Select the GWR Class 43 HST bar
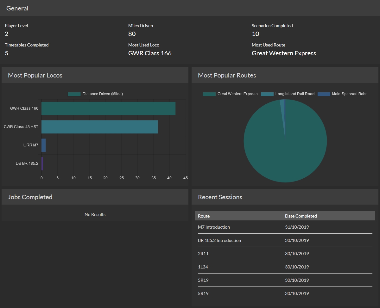The image size is (380, 308). 99,127
